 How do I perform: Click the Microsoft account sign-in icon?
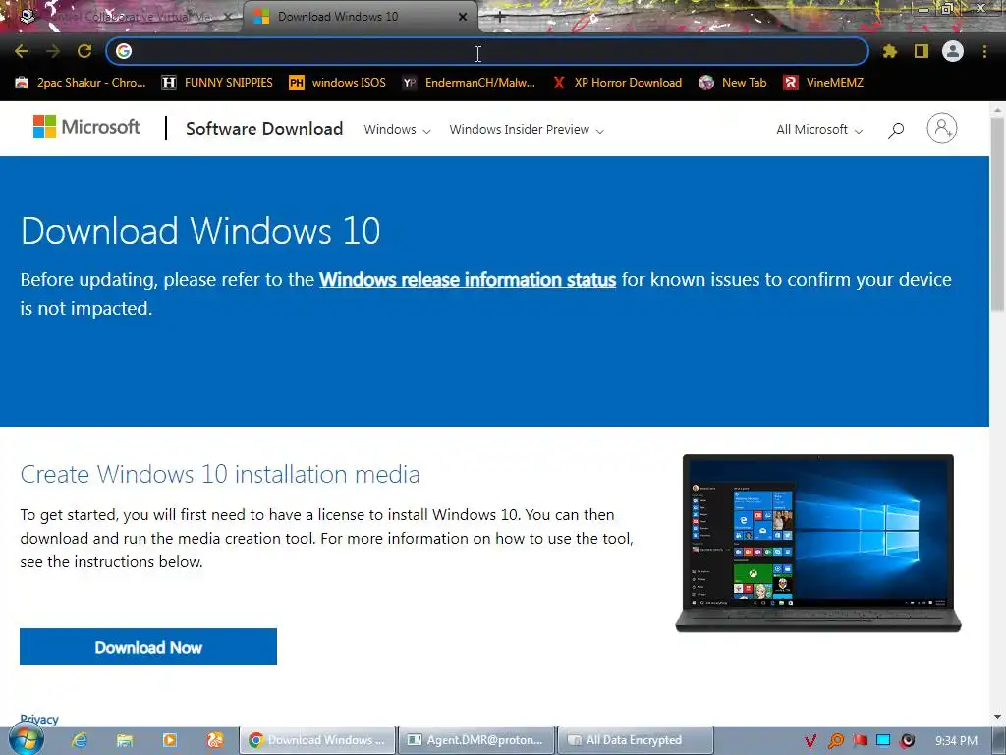(942, 128)
